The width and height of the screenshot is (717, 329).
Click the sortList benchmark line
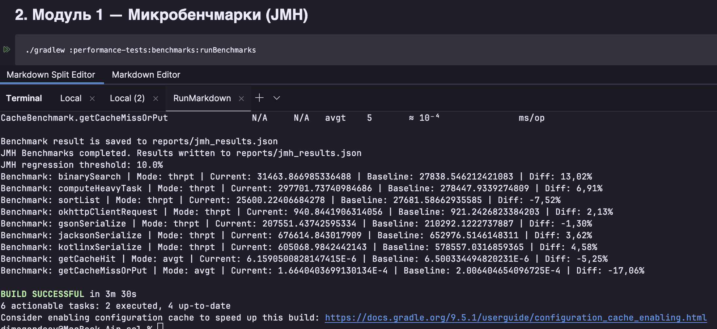pos(281,200)
